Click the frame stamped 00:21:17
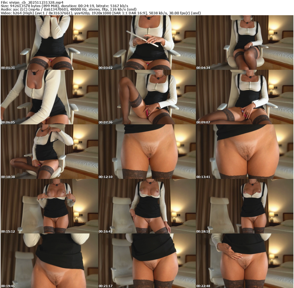Screen dimensions: 294x288 pyautogui.click(x=147, y=261)
